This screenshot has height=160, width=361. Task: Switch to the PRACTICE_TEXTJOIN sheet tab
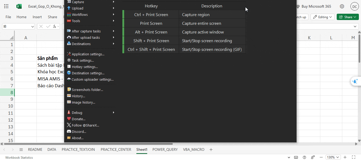78,149
